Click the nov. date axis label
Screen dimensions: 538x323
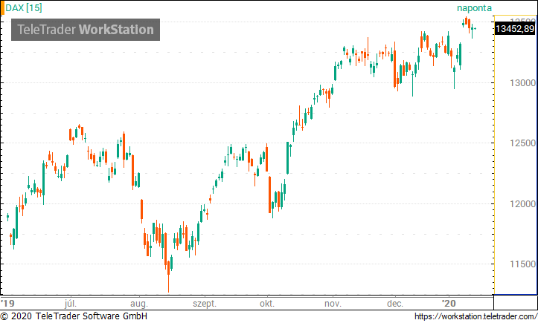tap(333, 304)
